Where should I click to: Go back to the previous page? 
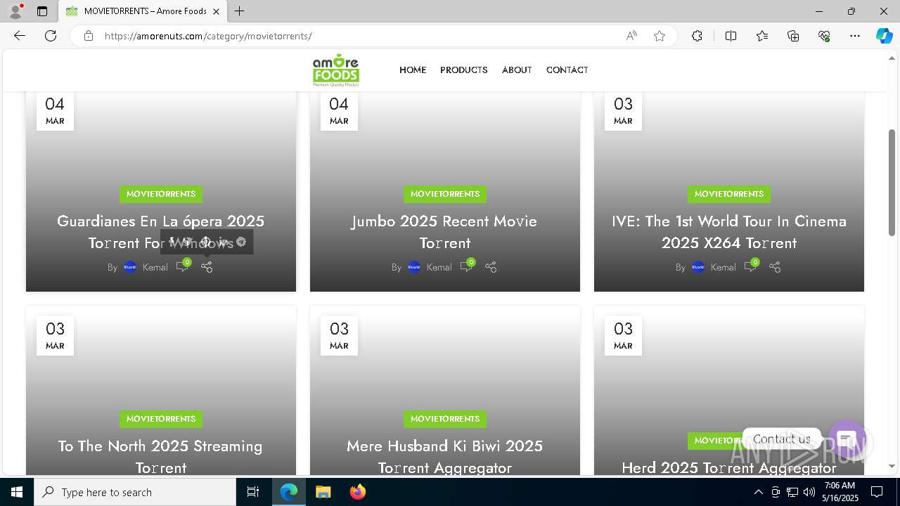20,36
